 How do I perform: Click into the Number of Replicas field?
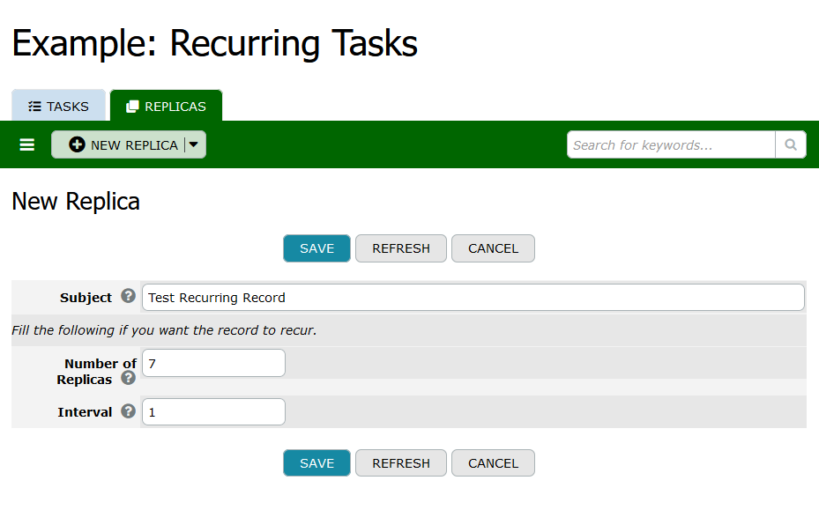(213, 363)
